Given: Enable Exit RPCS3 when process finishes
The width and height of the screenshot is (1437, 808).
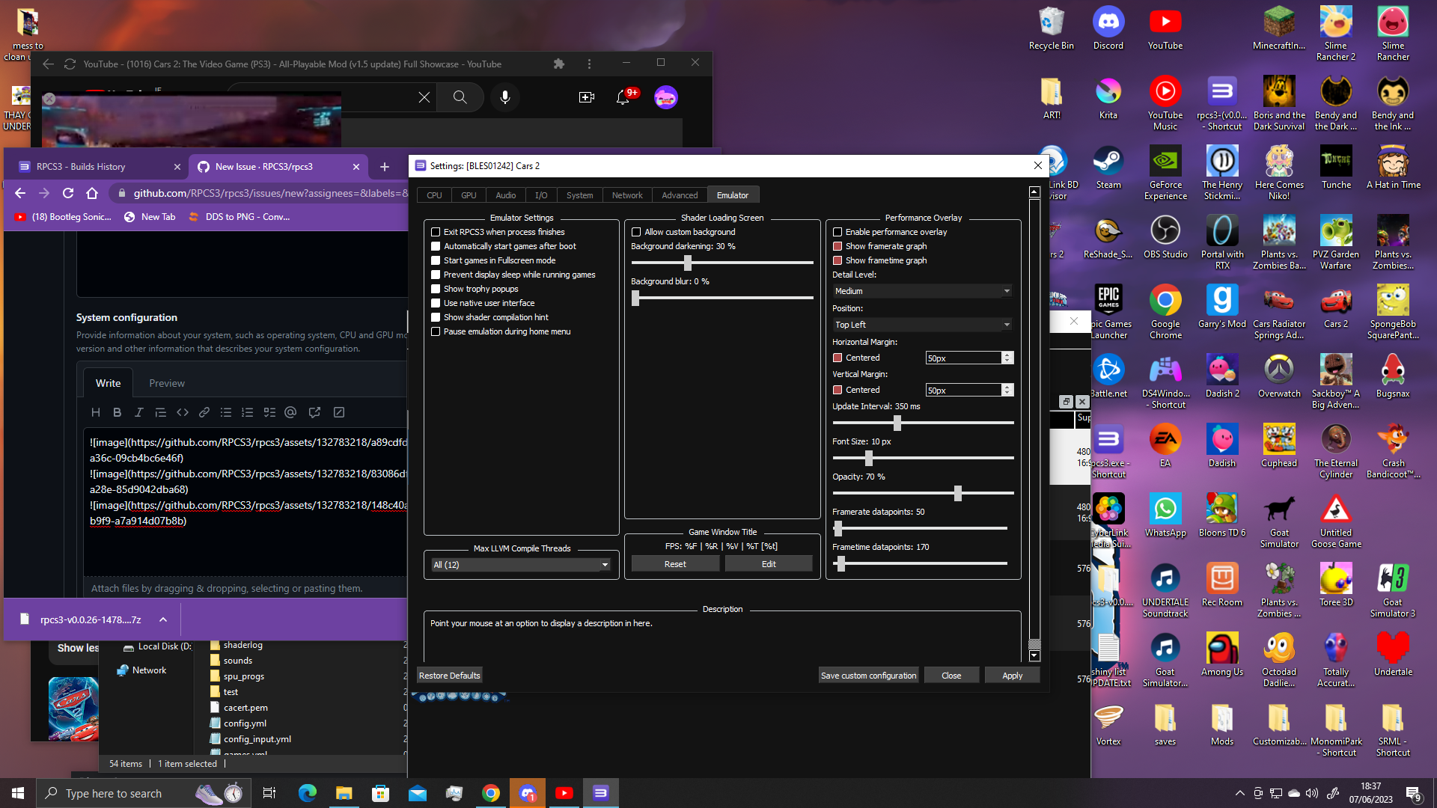Looking at the screenshot, I should coord(436,232).
